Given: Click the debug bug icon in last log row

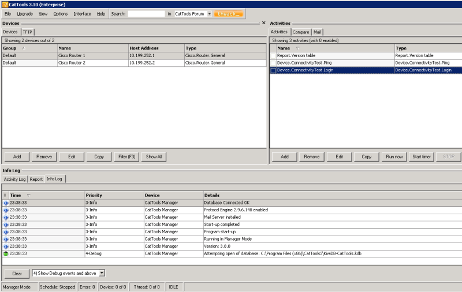Looking at the screenshot, I should [x=6, y=254].
